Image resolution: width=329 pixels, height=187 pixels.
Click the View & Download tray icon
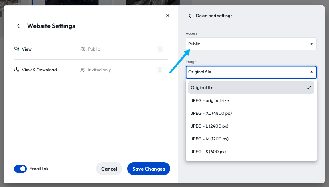tap(17, 69)
